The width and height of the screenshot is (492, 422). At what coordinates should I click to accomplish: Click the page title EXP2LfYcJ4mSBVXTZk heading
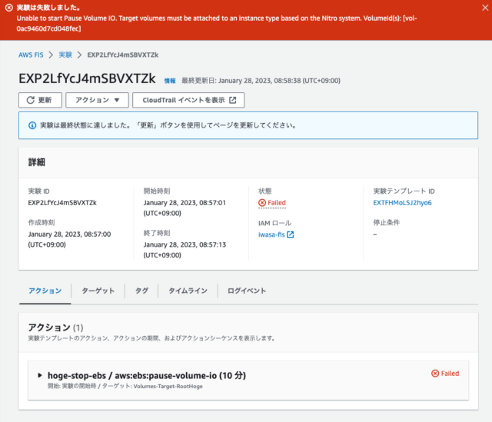[87, 78]
